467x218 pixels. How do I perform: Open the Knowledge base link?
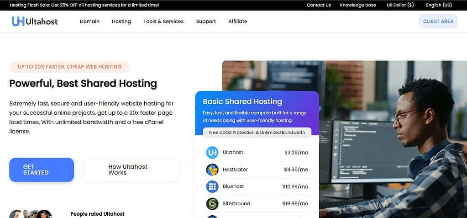[358, 5]
